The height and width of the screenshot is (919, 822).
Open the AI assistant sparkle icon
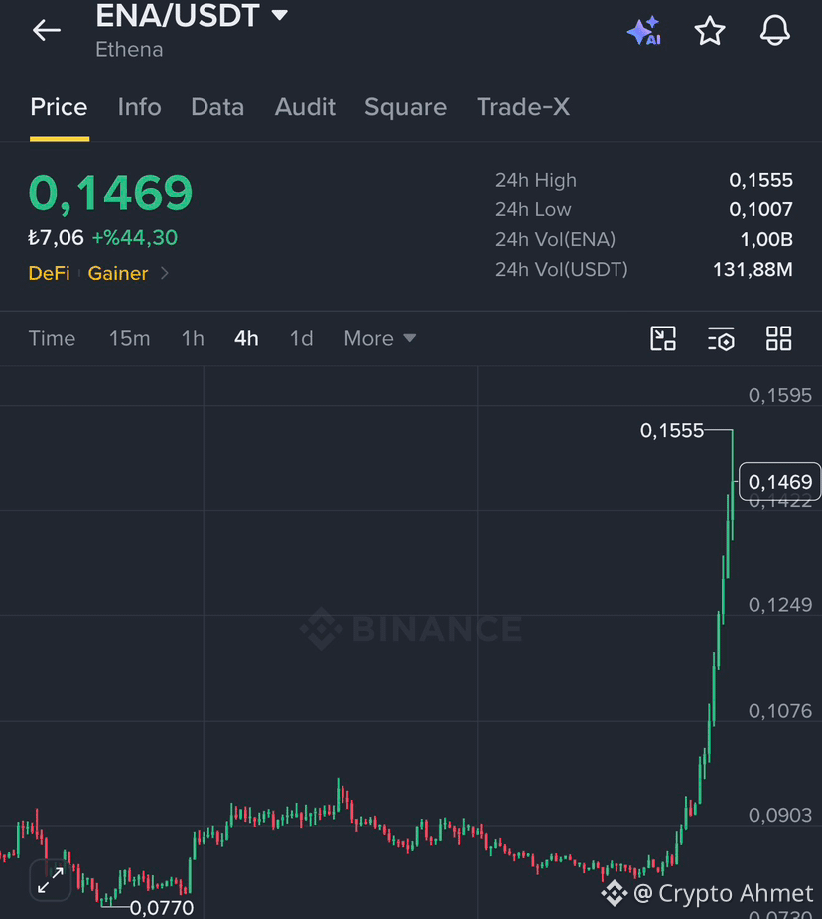click(x=644, y=31)
